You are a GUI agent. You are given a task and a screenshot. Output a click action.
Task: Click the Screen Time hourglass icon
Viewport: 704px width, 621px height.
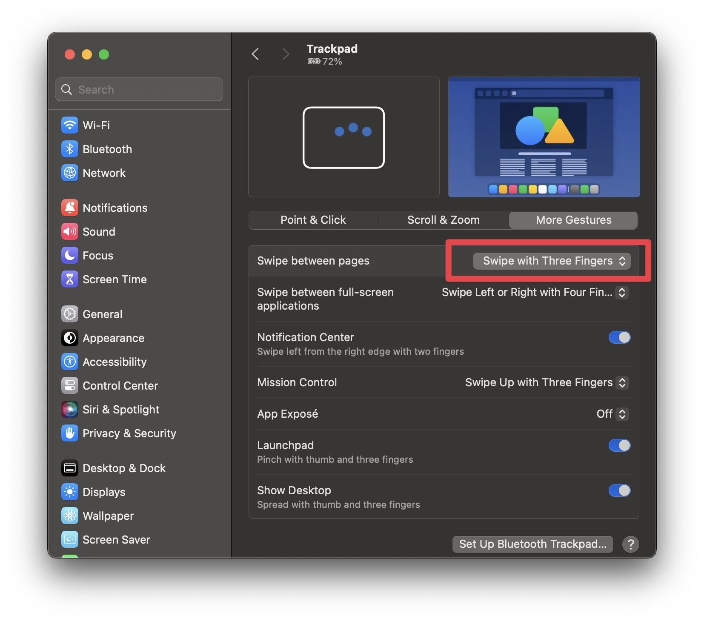coord(69,279)
